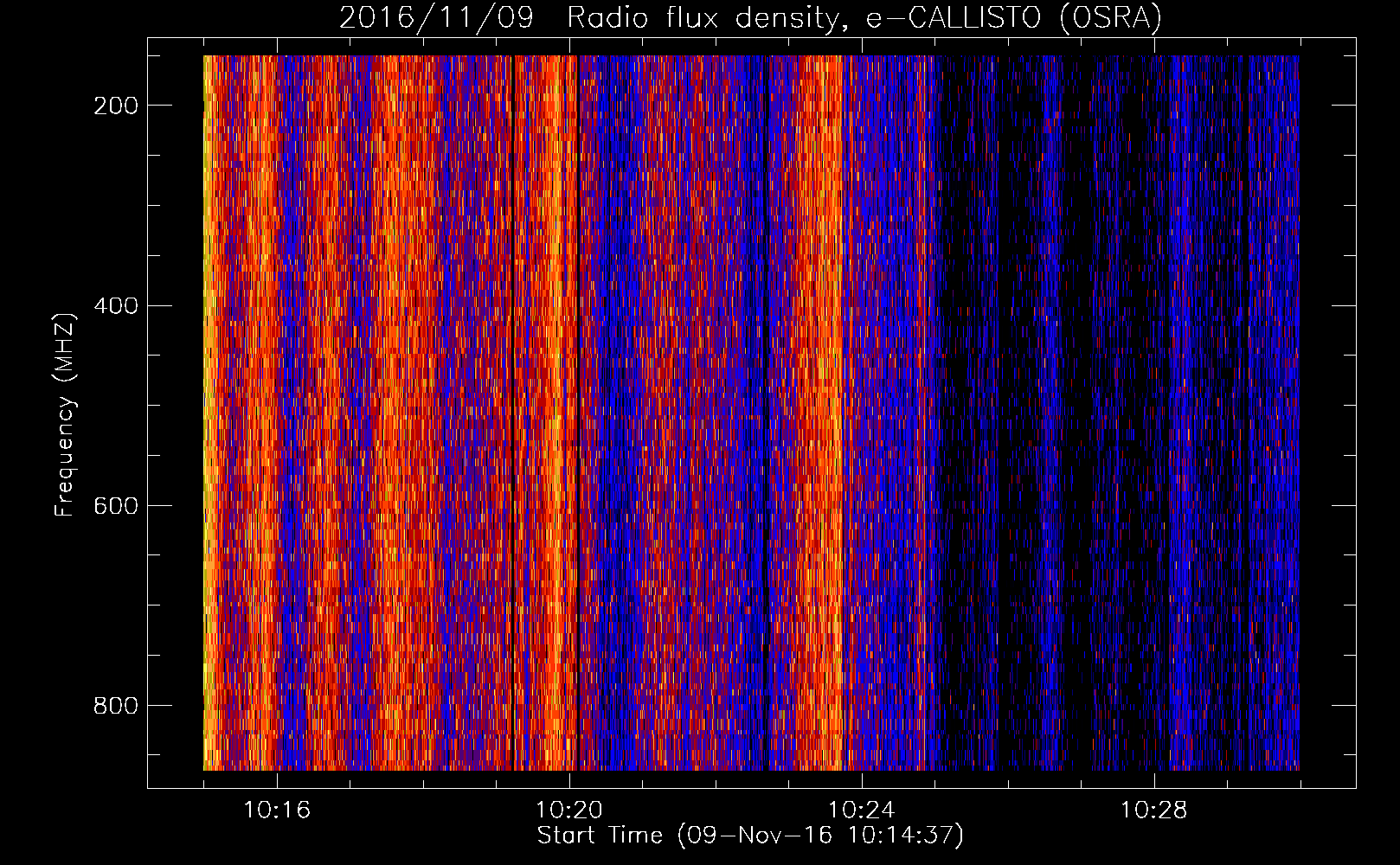This screenshot has height=865, width=1400.
Task: Click the 600 frequency tick label
Action: coord(116,506)
